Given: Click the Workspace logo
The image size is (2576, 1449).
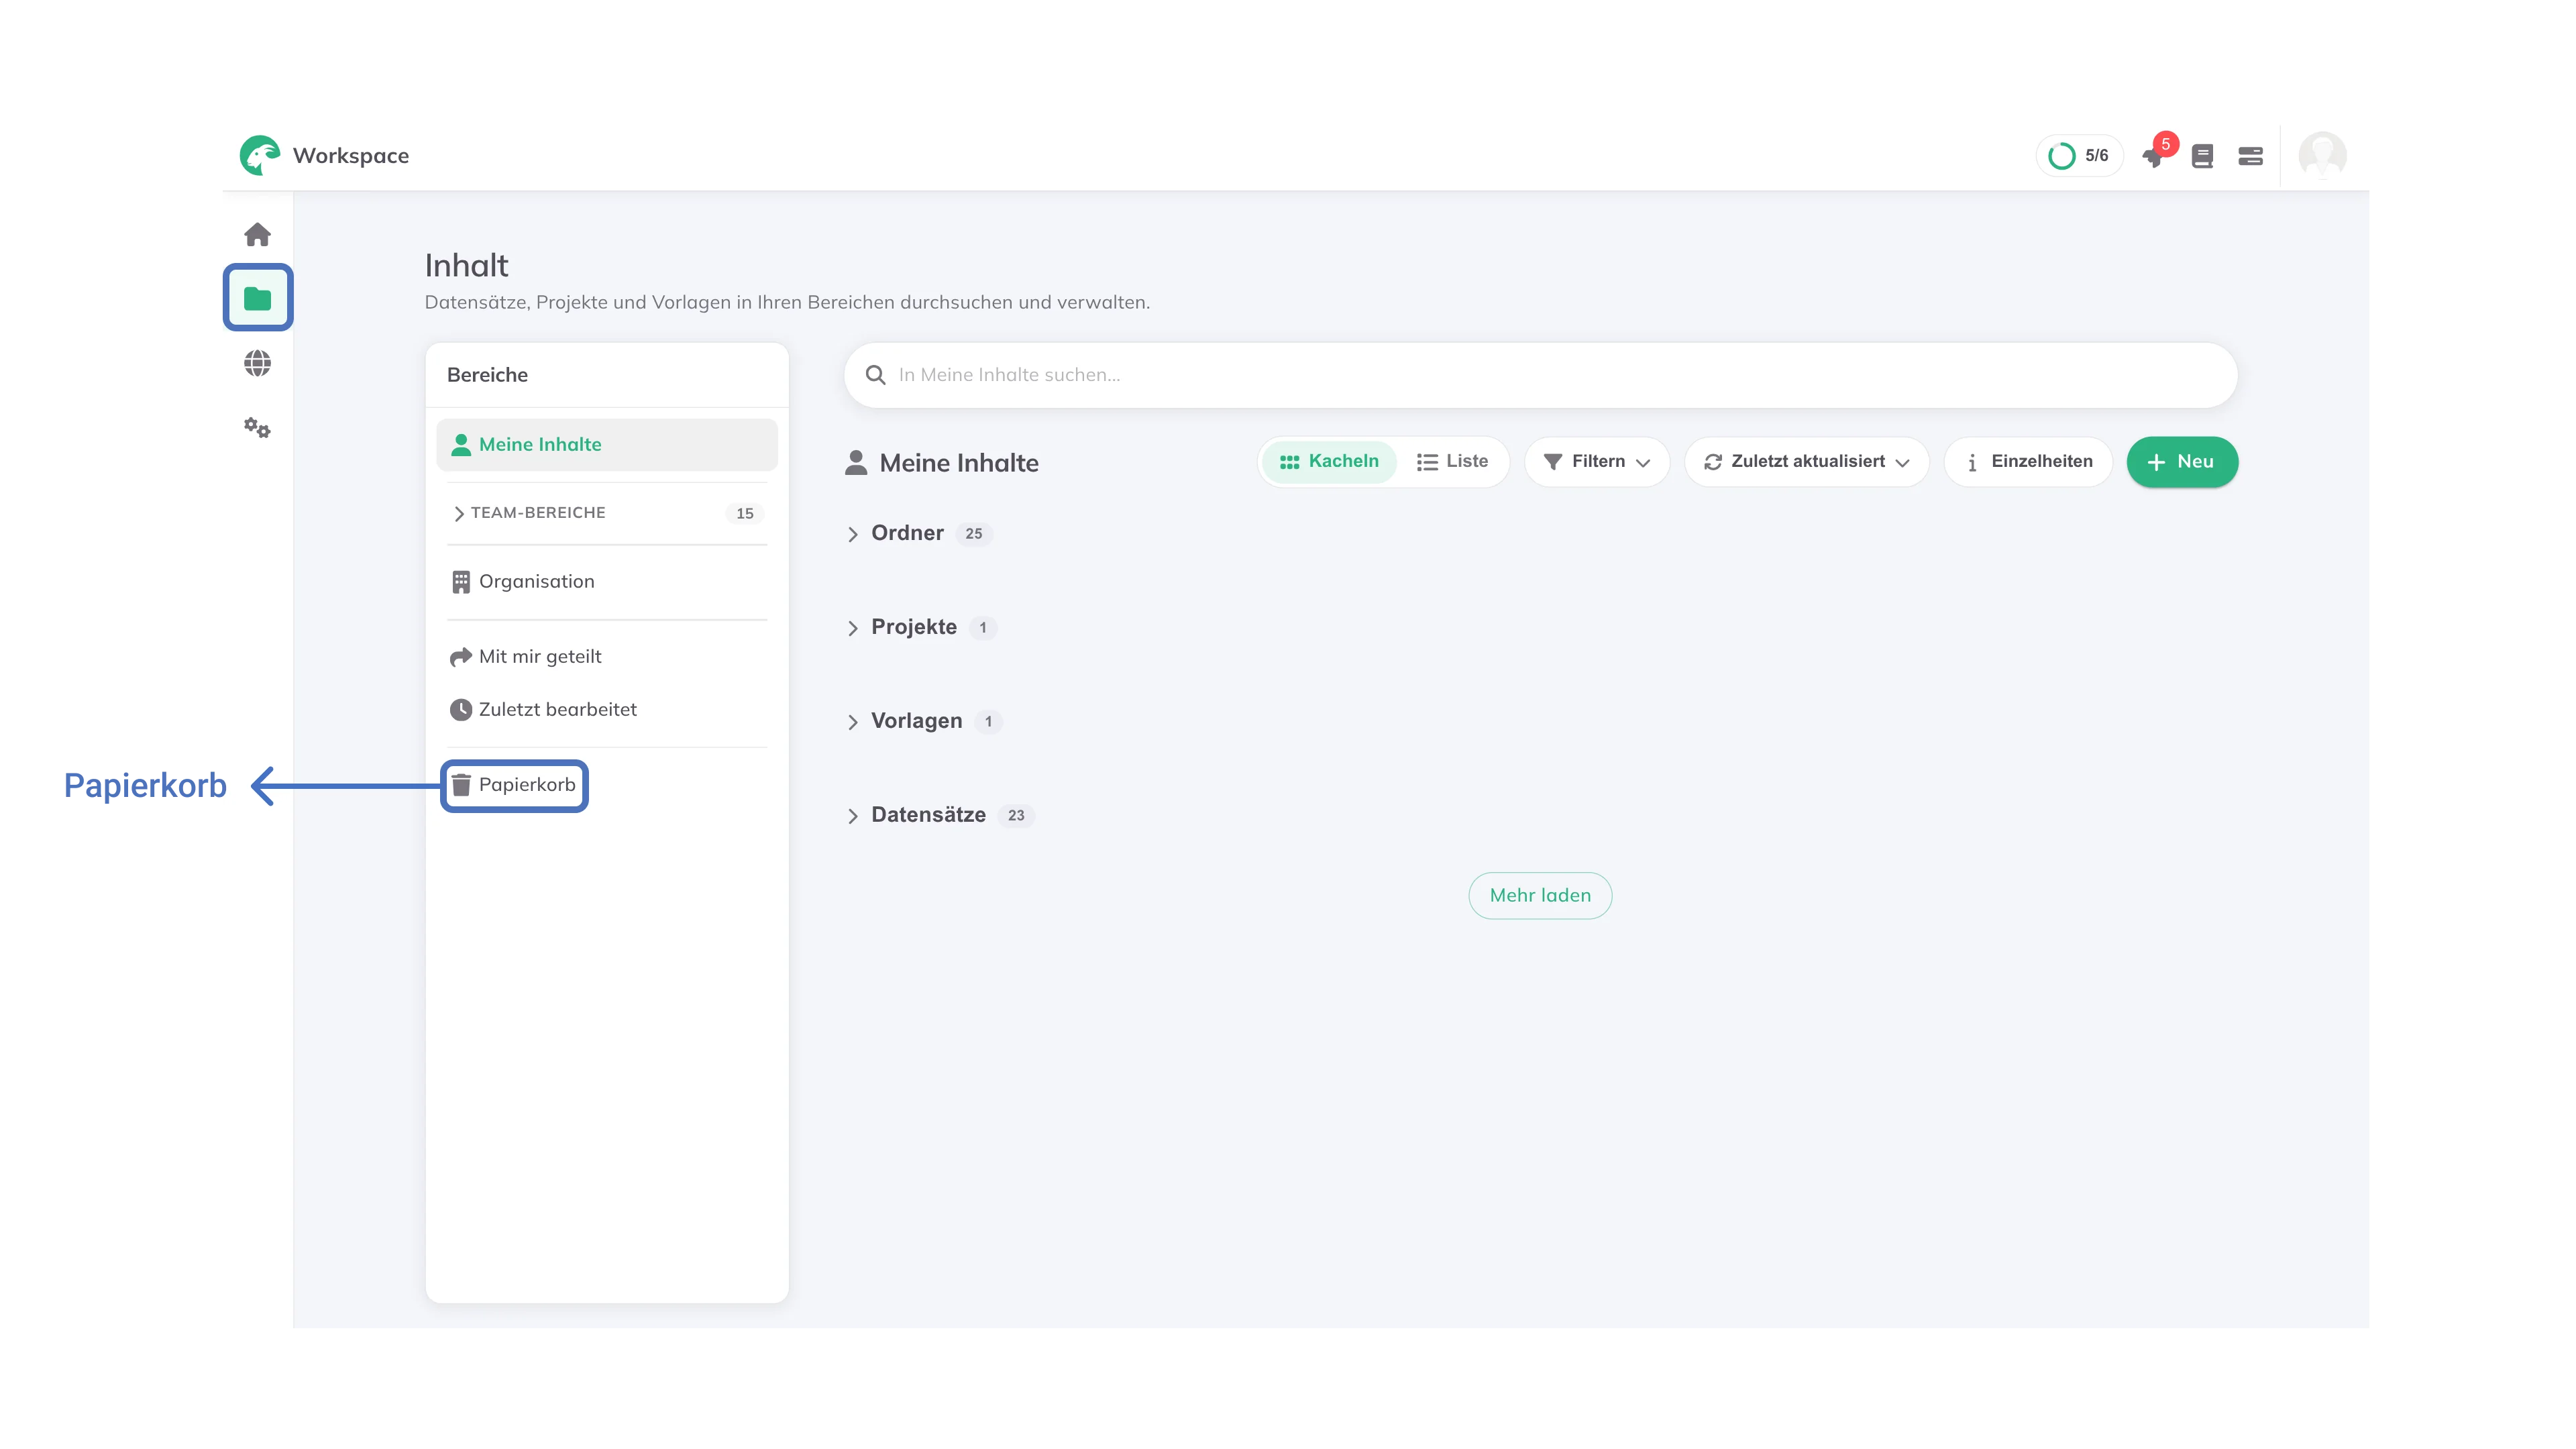Looking at the screenshot, I should pyautogui.click(x=260, y=155).
